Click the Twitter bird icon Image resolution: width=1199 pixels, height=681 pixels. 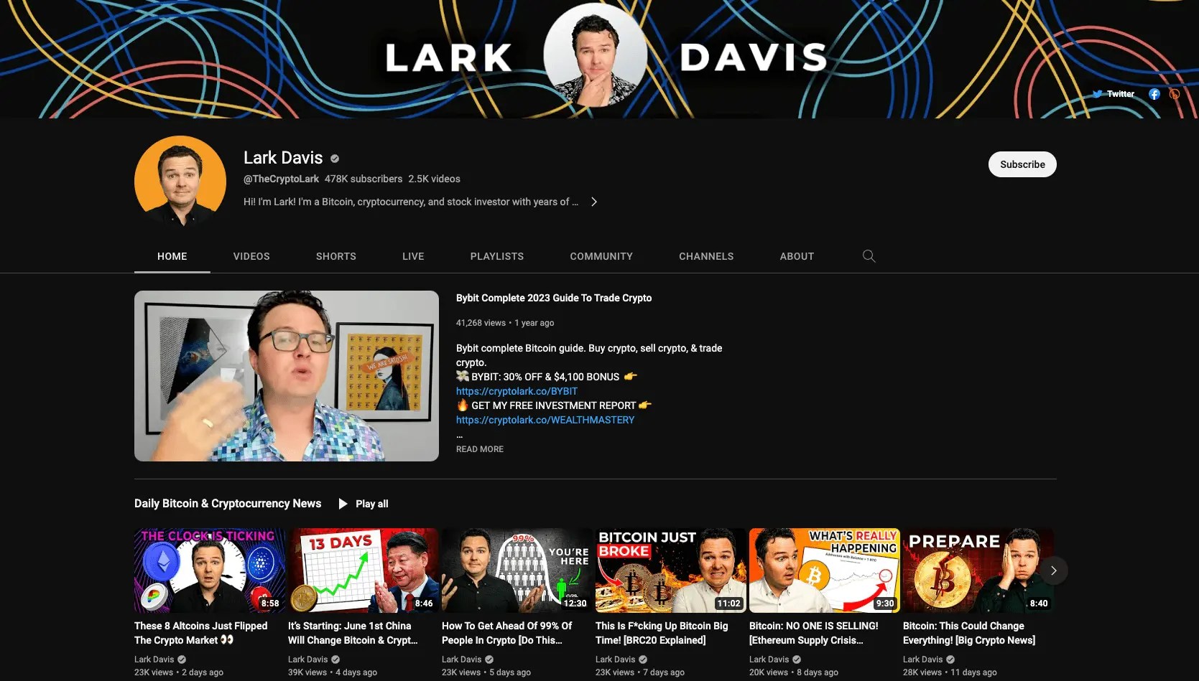pyautogui.click(x=1098, y=93)
